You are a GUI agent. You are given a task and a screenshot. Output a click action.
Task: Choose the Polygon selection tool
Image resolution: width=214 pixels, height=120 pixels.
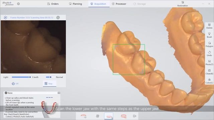(x=209, y=44)
